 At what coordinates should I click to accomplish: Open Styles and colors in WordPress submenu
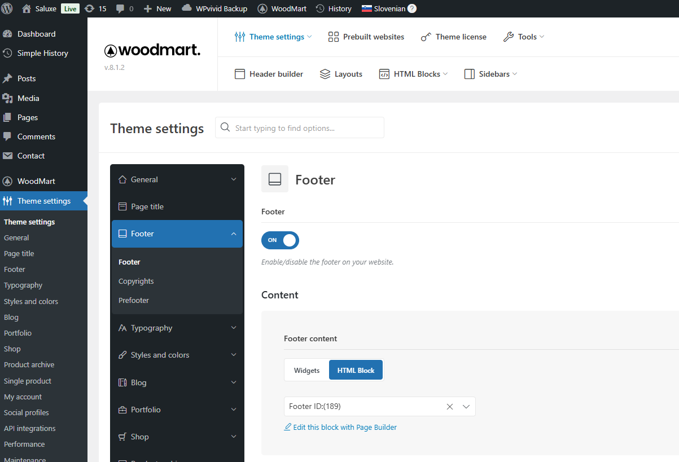31,301
